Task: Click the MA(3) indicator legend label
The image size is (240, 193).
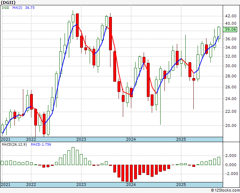Action: coord(17,7)
